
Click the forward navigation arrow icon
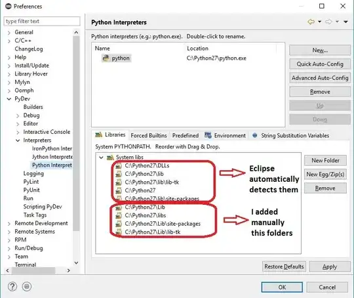click(328, 22)
